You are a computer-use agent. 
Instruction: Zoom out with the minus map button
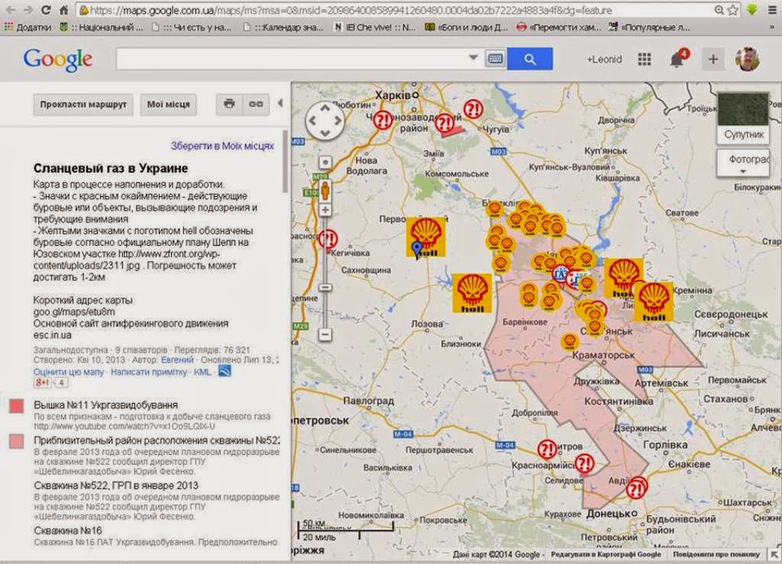pos(325,334)
